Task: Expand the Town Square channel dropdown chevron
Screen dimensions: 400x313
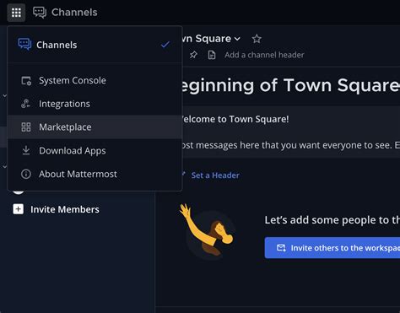Action: 238,39
